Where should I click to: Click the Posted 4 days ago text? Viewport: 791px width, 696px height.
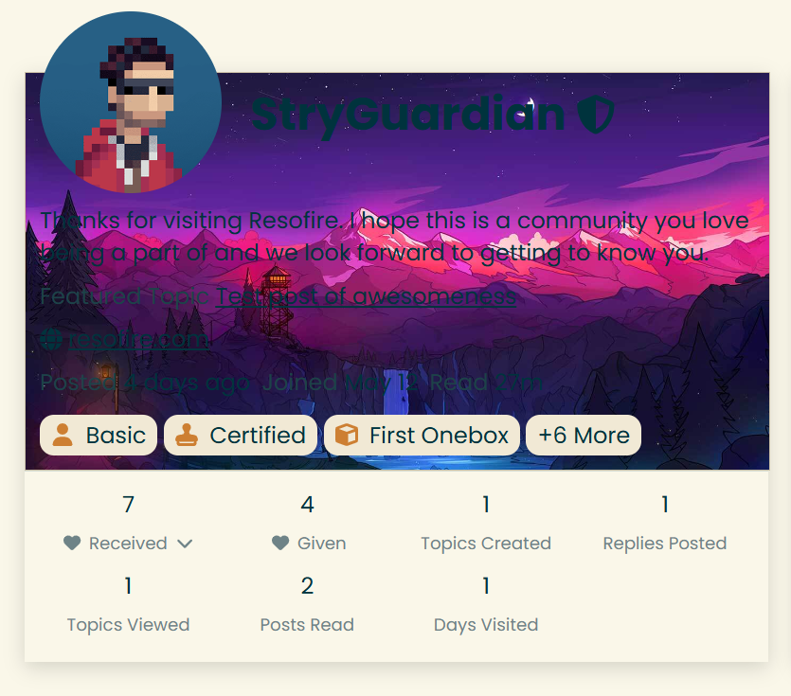tap(145, 383)
